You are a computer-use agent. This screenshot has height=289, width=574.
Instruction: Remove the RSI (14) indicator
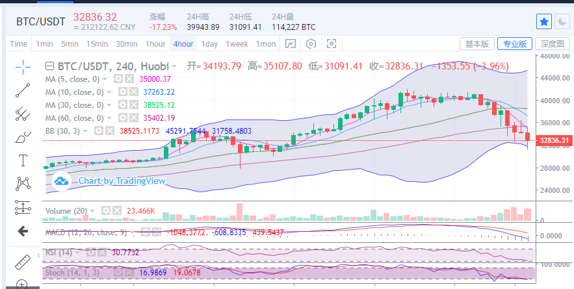click(x=102, y=252)
